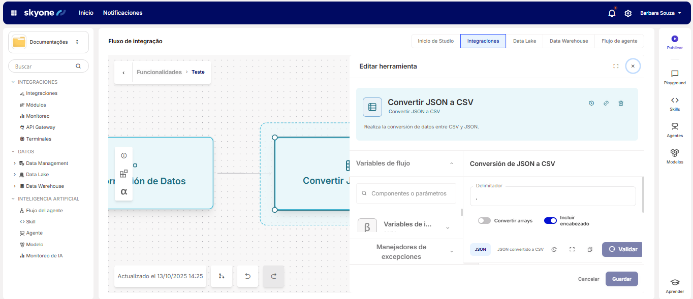Click the undo arrow on canvas toolbar
This screenshot has width=693, height=299.
[x=248, y=276]
